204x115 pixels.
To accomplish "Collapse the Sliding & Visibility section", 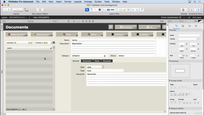I will coord(170,108).
